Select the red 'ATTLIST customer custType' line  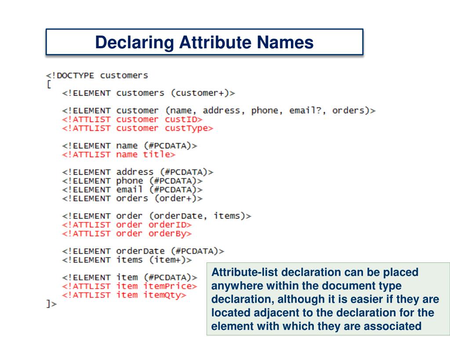138,129
